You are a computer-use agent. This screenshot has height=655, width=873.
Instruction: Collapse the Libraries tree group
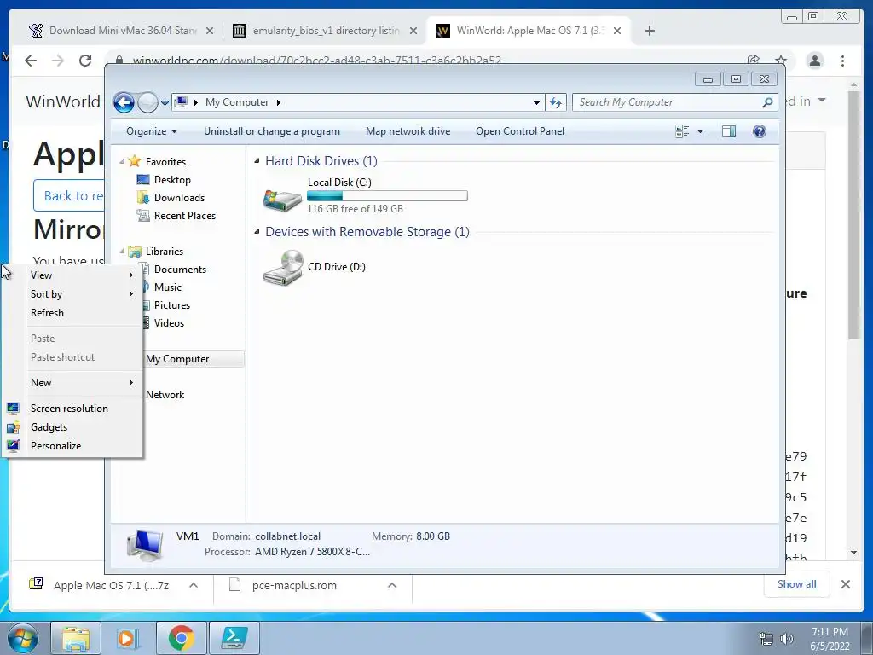(x=122, y=252)
